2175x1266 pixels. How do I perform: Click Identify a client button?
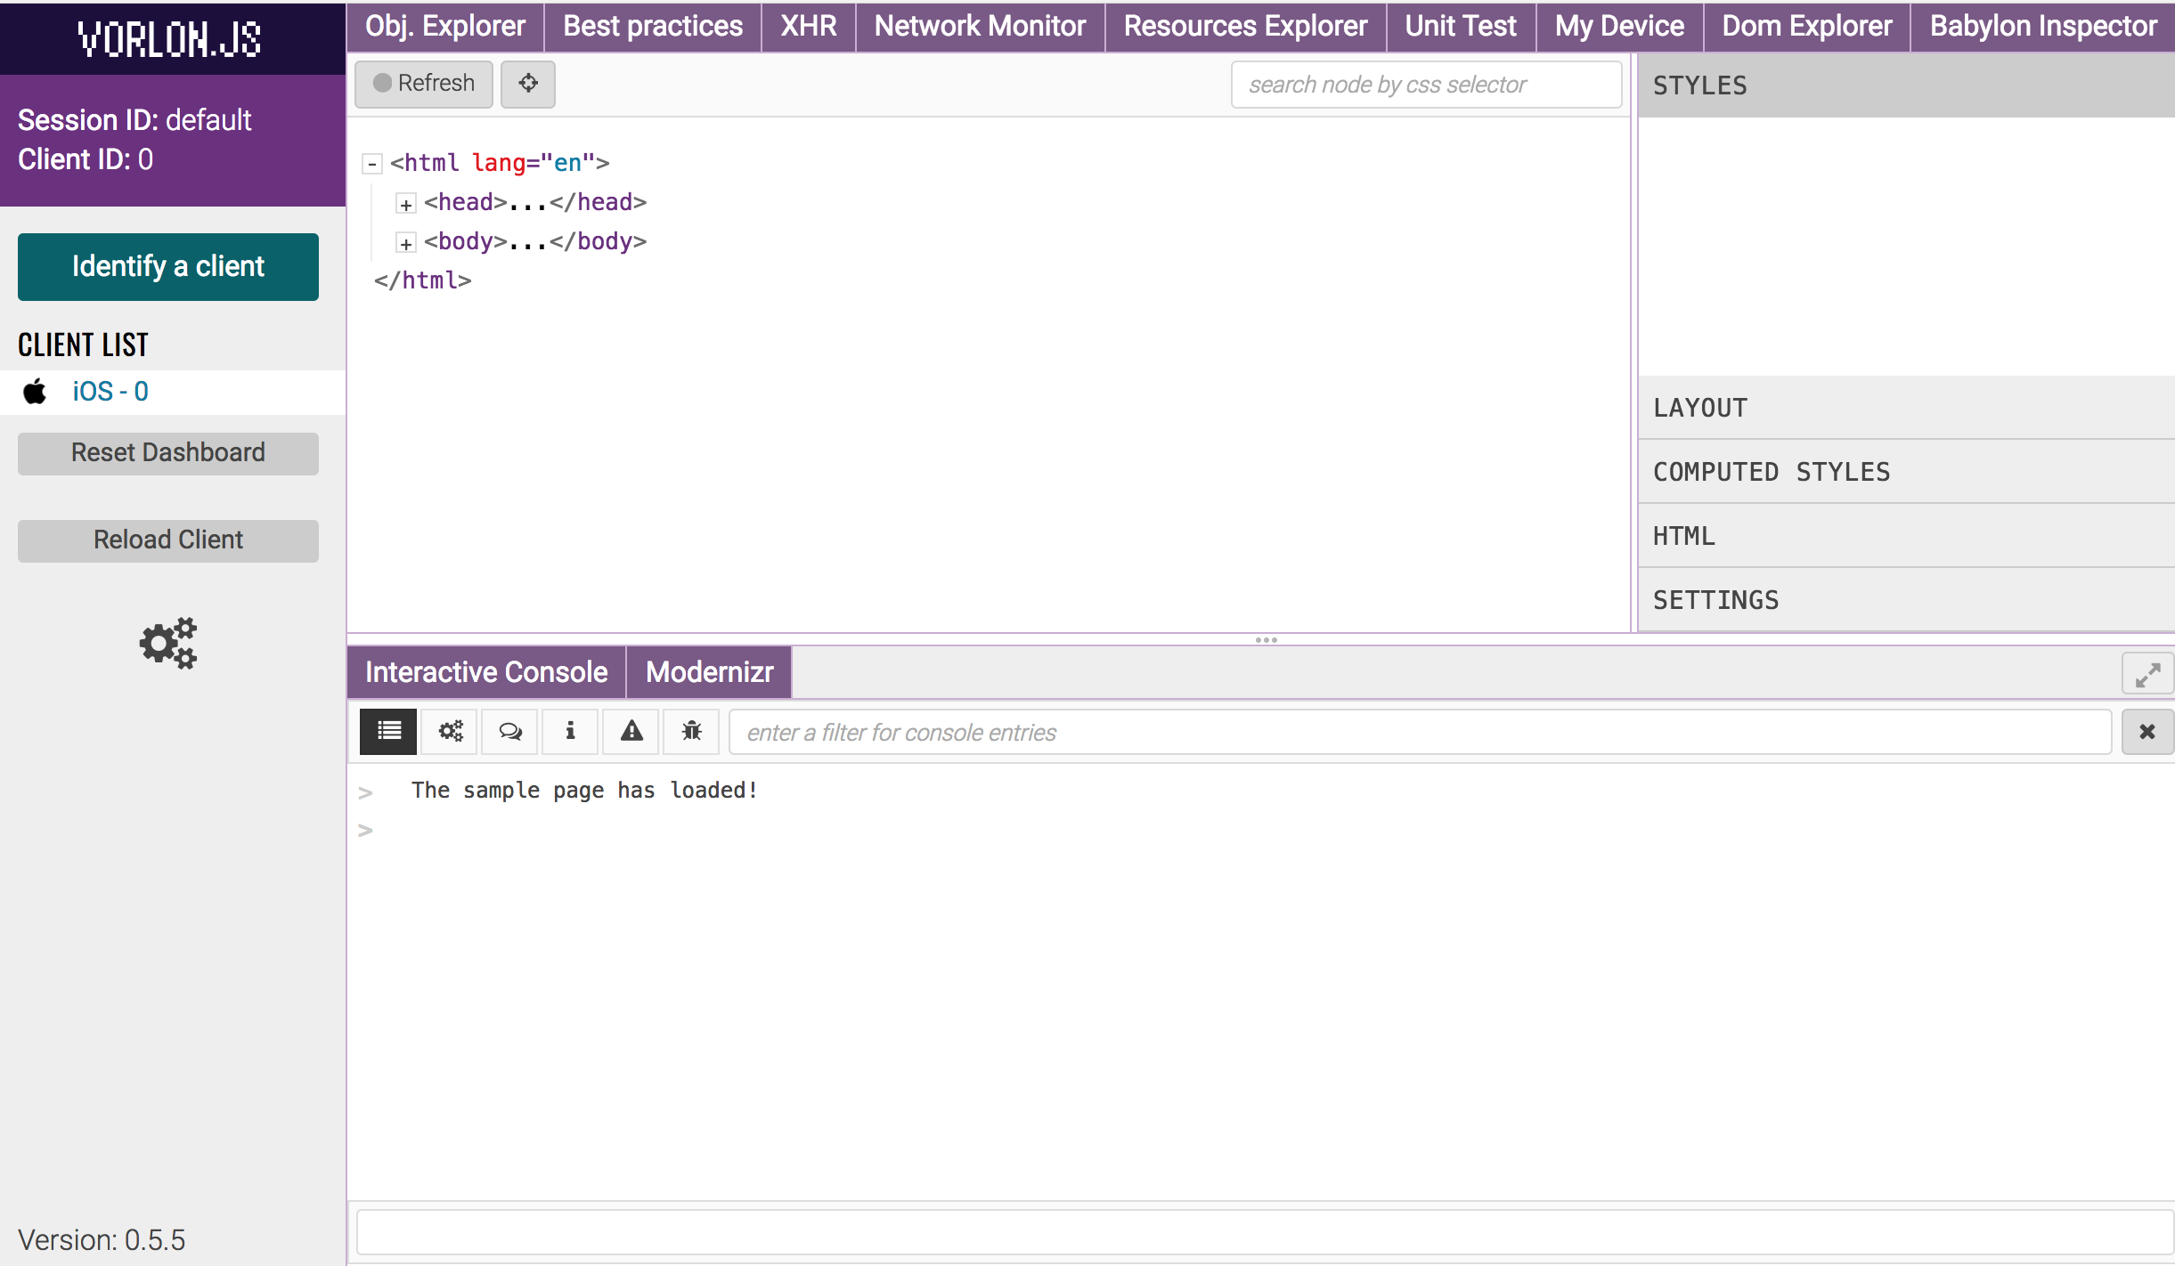tap(168, 266)
